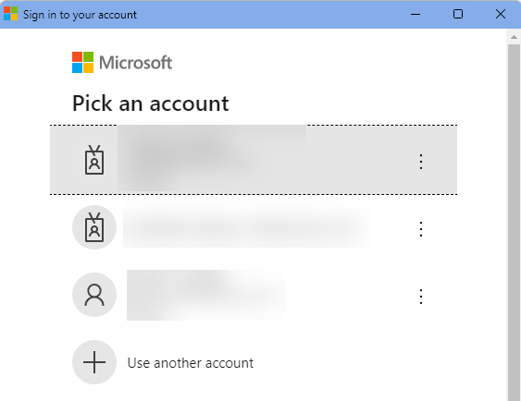Choose the second account in the list

(x=254, y=227)
